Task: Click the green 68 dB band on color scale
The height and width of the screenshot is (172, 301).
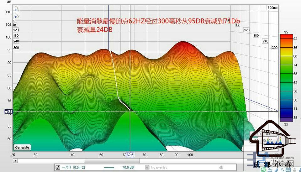Action: click(286, 73)
